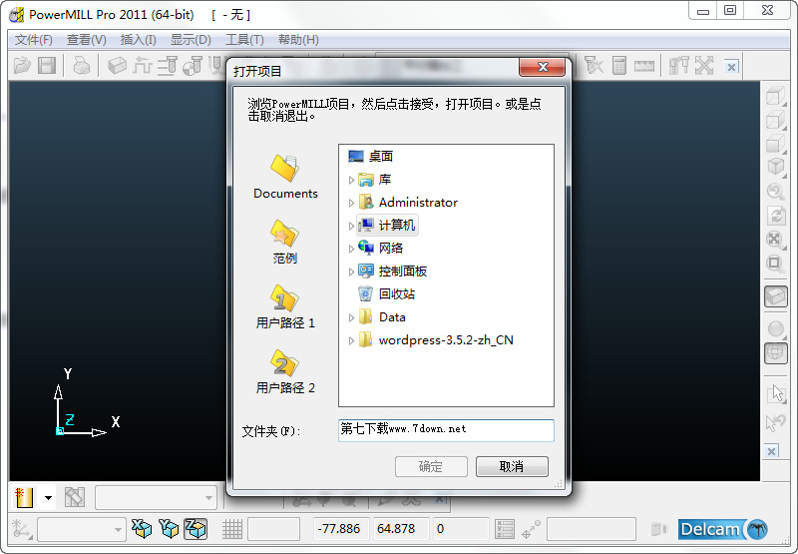Viewport: 798px width, 554px height.
Task: Open the 显示(D) menu
Action: (x=191, y=40)
